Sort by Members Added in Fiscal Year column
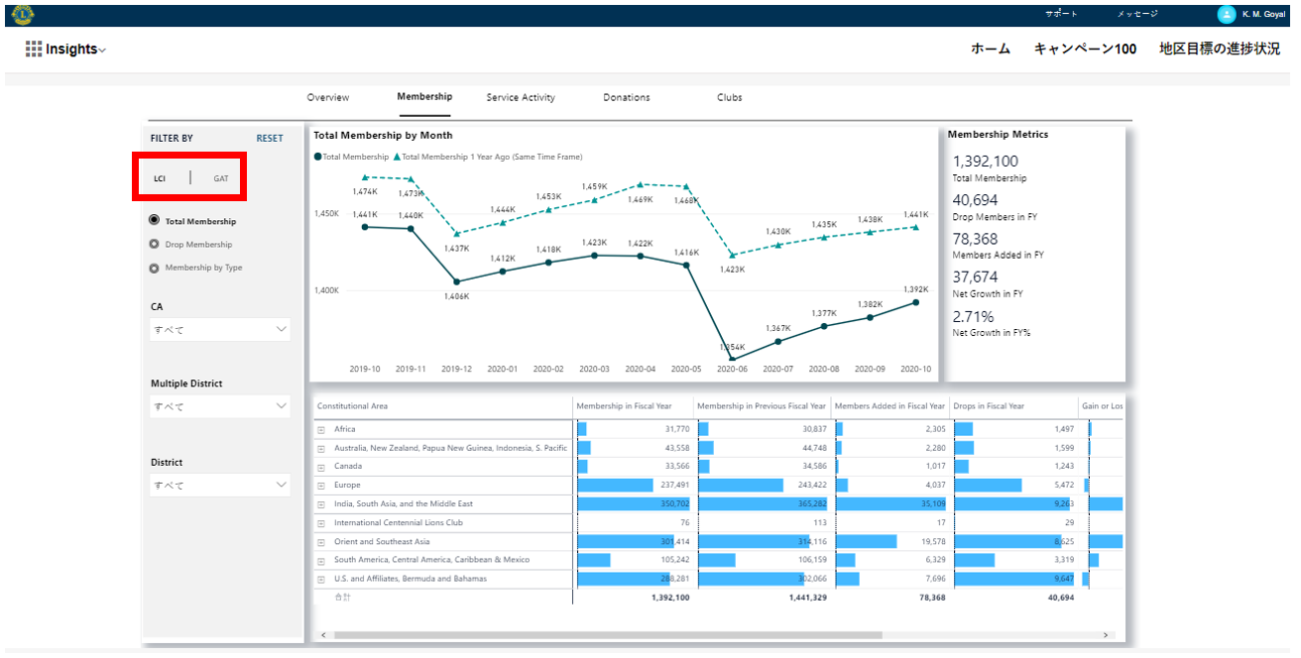 [x=889, y=406]
